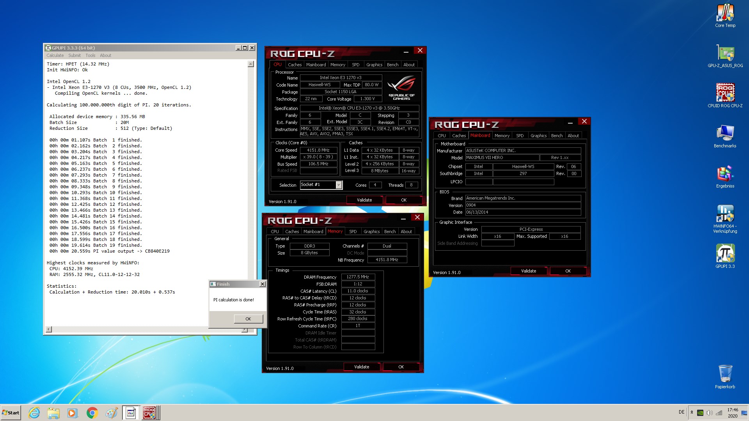
Task: Click the MAXIMUS VII HERO model field
Action: (x=502, y=157)
